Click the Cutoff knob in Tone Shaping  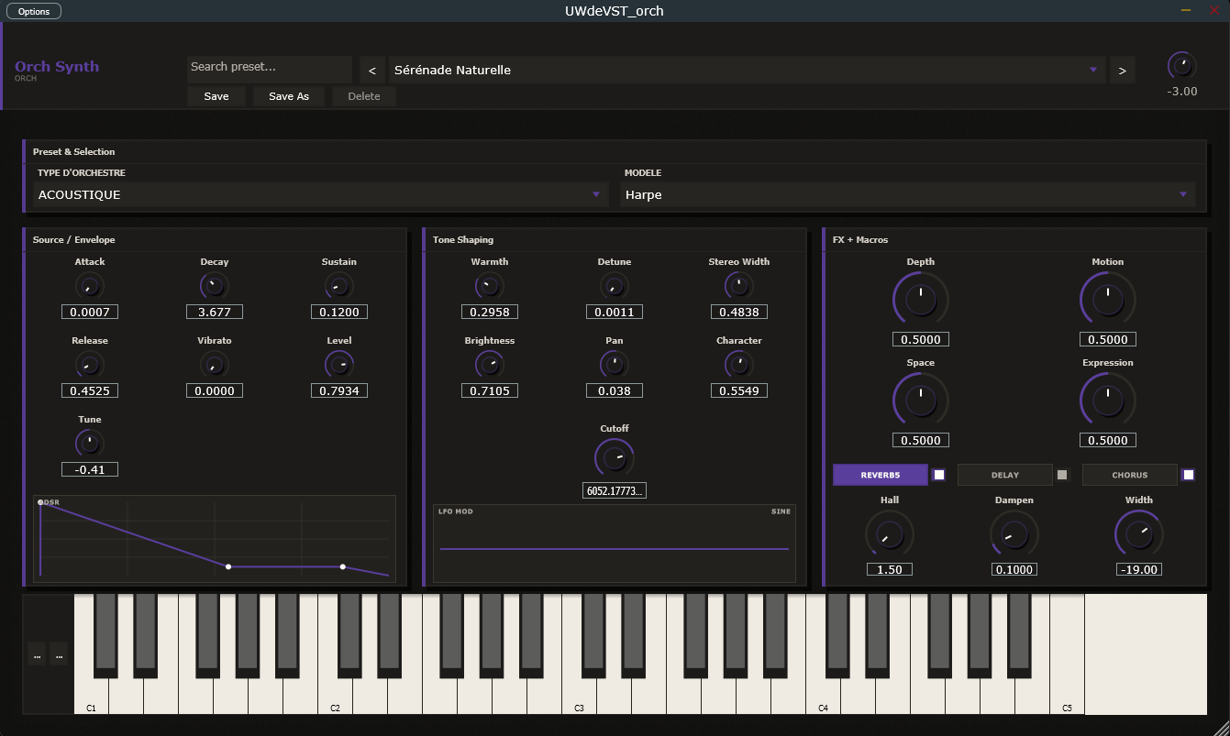[615, 456]
